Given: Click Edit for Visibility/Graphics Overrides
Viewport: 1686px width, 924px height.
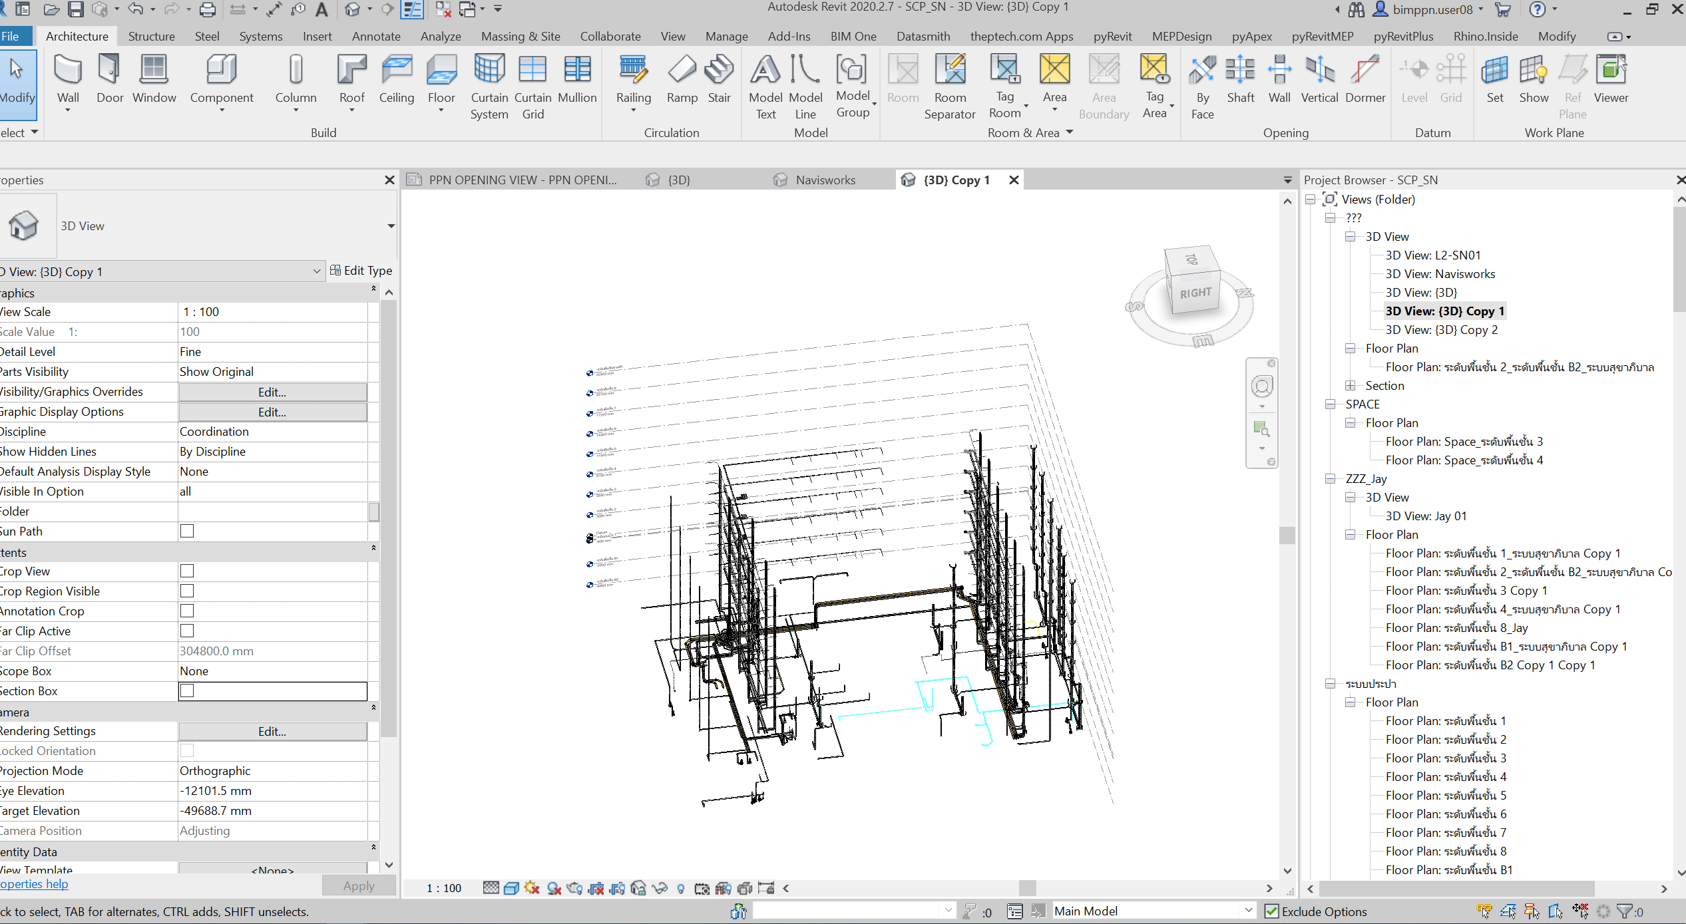Looking at the screenshot, I should coord(272,392).
